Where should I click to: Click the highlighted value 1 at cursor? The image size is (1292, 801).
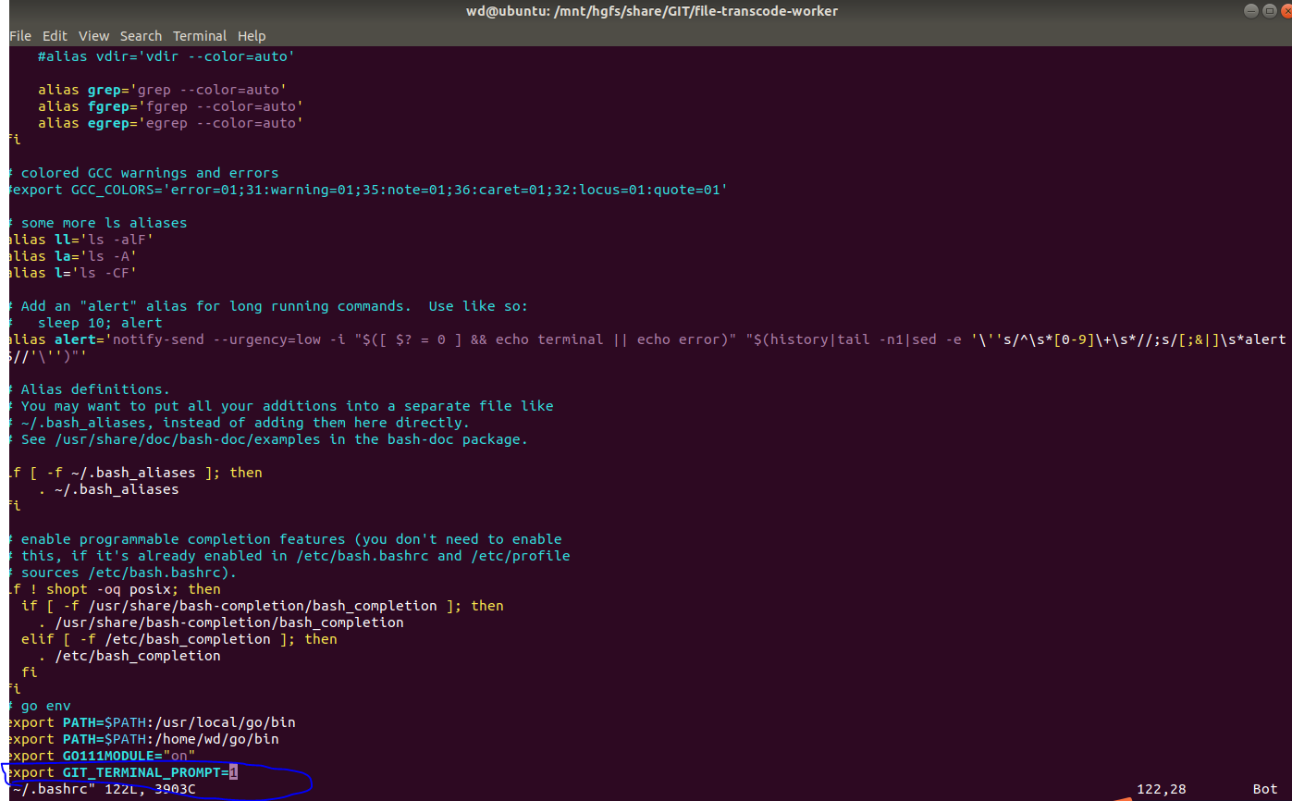click(233, 772)
